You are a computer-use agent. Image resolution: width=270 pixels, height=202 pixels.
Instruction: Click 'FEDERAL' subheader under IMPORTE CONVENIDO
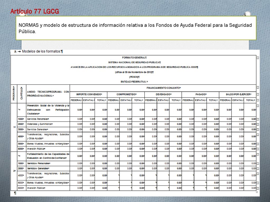[76, 100]
